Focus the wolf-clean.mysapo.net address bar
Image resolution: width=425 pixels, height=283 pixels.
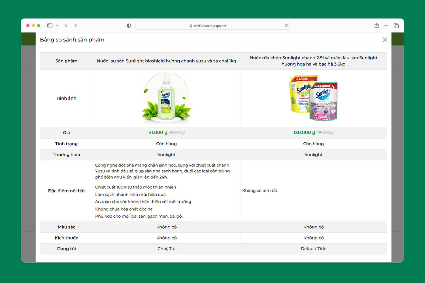click(212, 26)
